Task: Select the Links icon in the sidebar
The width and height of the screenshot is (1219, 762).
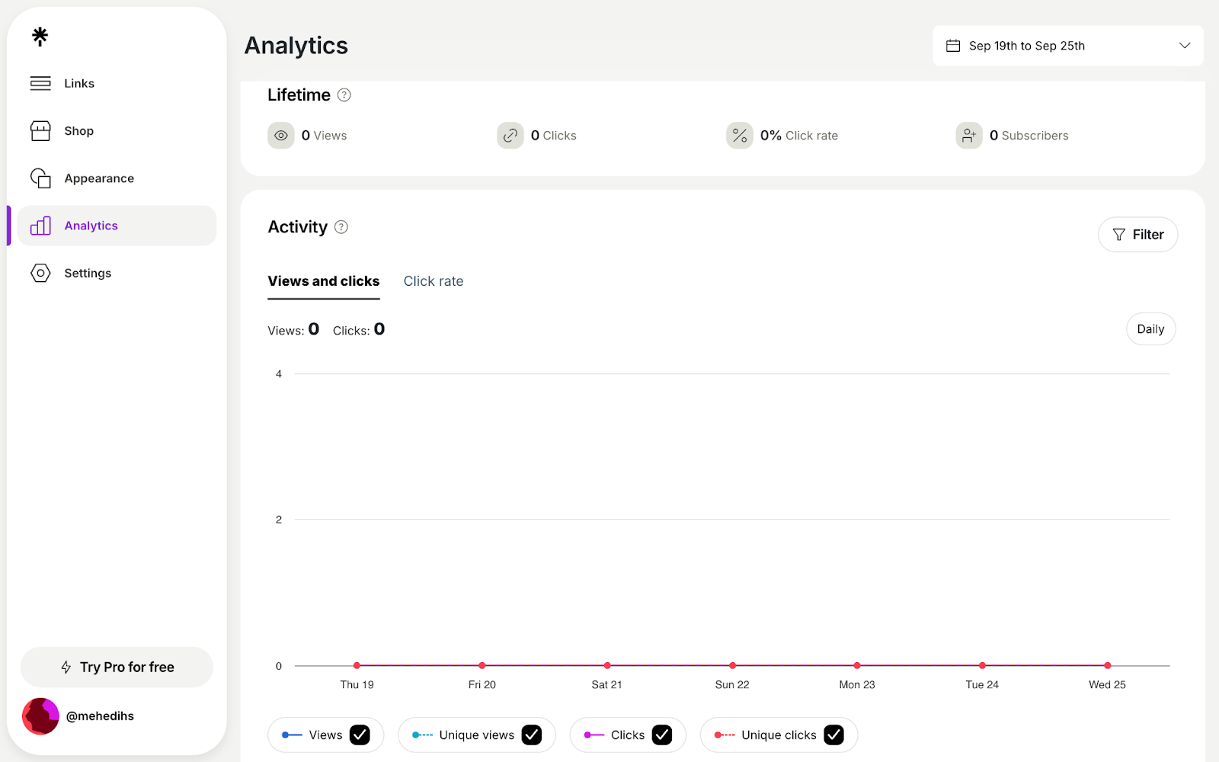Action: 40,83
